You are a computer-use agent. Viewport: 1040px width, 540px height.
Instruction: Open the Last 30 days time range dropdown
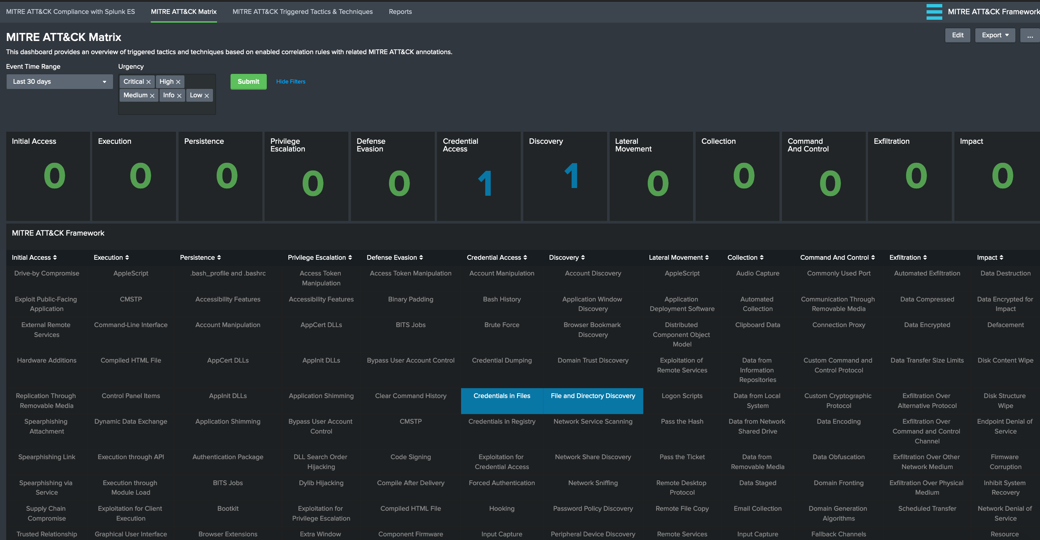pos(59,82)
